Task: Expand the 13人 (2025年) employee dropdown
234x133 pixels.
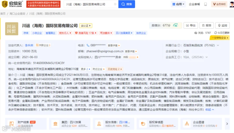Action: coord(206,57)
